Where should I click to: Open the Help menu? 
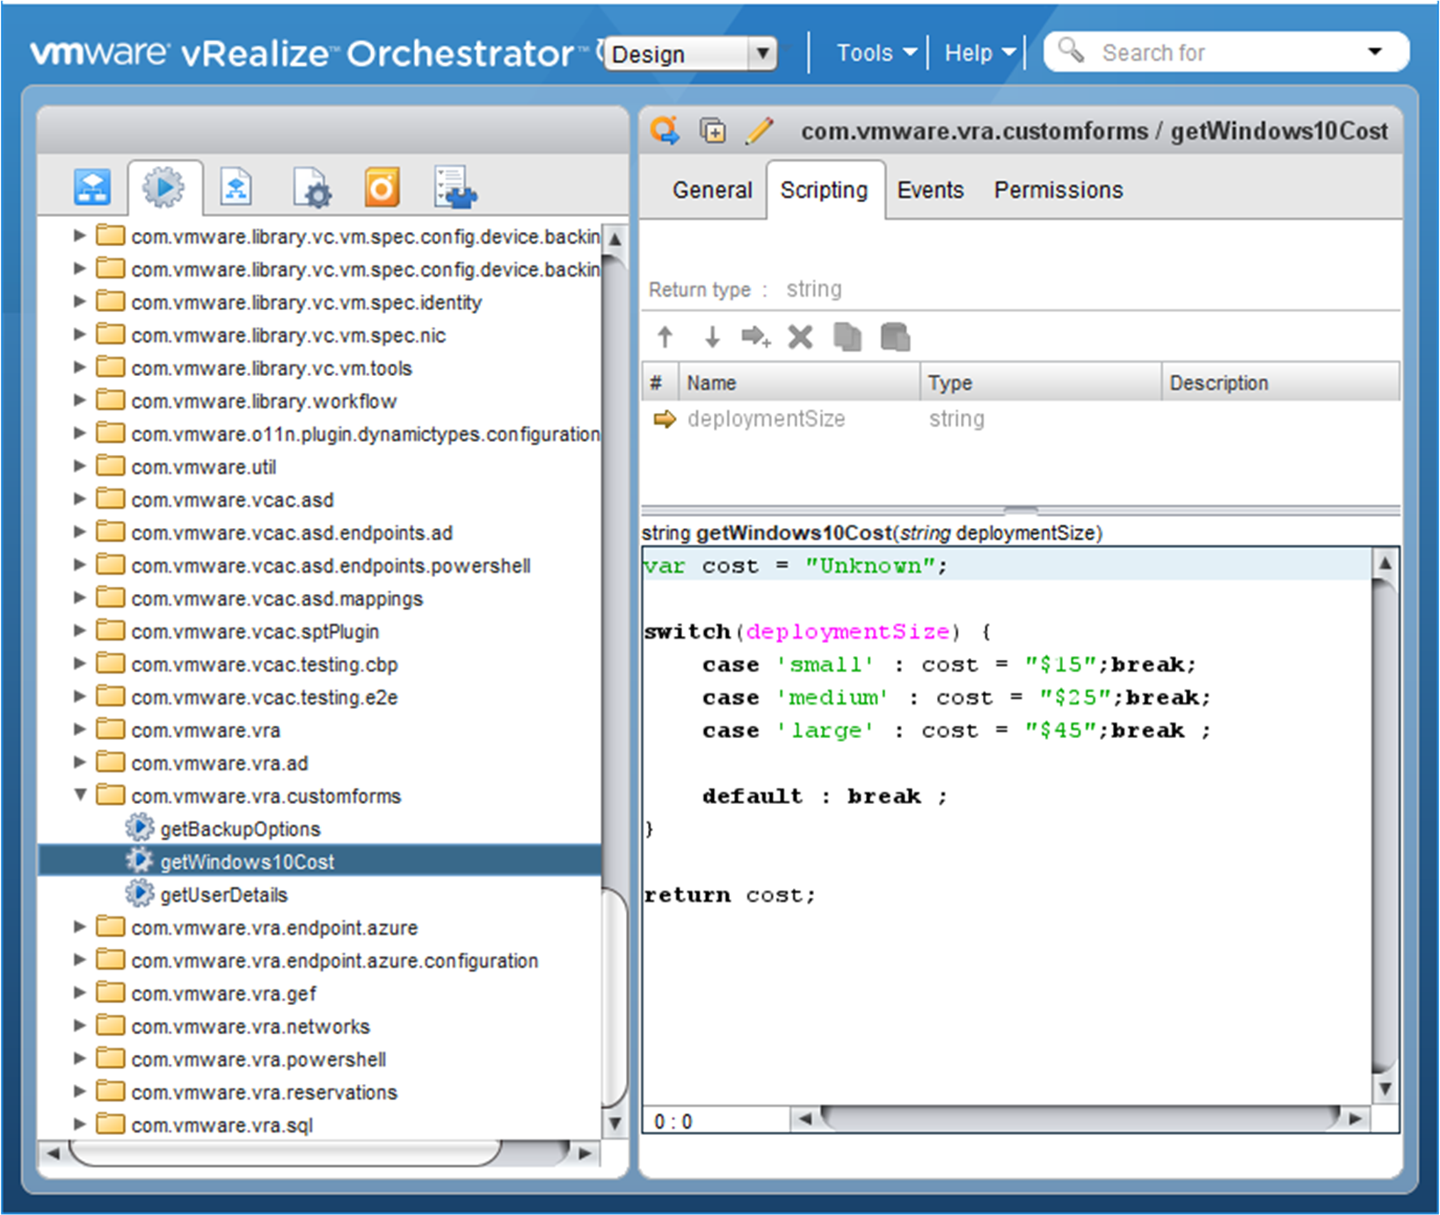click(978, 53)
